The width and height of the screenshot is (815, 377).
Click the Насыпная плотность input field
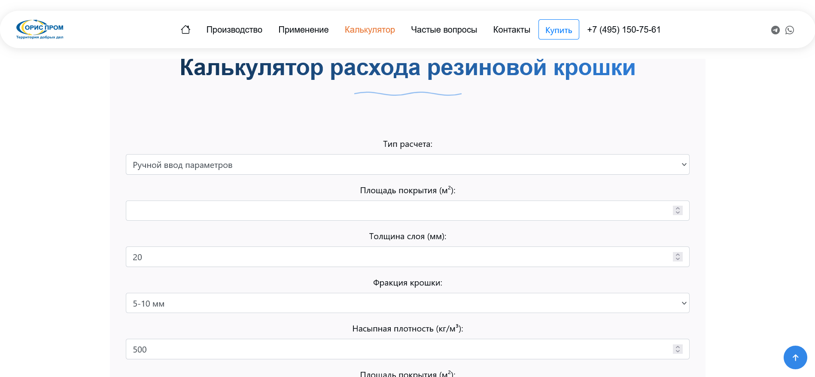tap(398, 349)
